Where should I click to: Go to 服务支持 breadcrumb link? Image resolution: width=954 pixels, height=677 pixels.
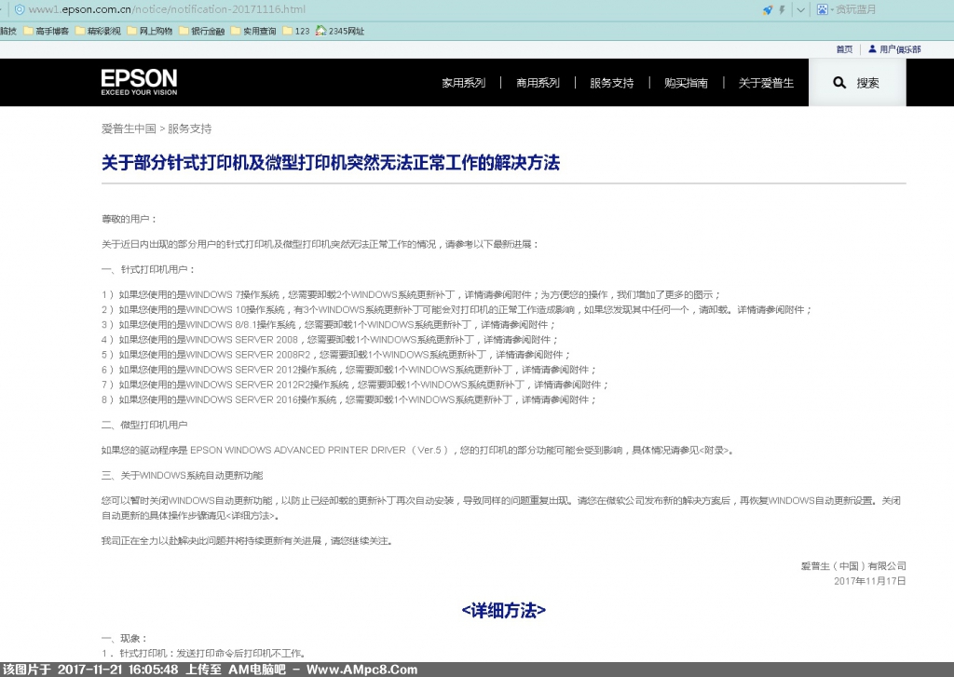190,129
